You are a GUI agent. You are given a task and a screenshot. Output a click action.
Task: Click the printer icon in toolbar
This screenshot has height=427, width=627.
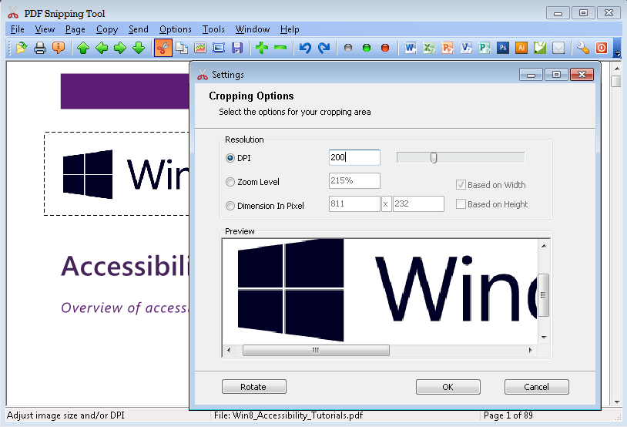click(40, 48)
